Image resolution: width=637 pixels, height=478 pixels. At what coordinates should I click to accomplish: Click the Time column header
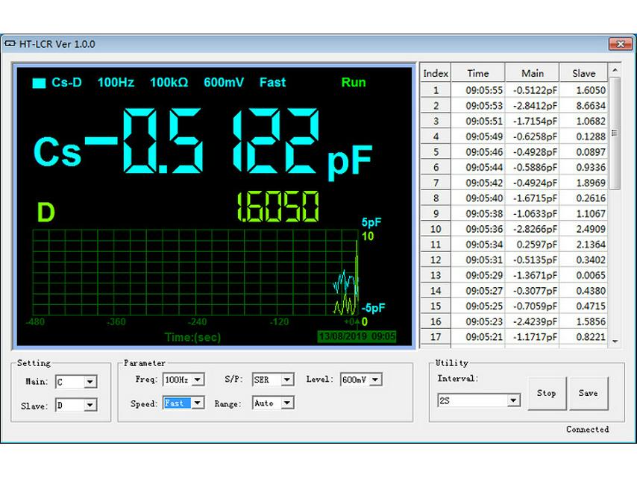click(479, 72)
